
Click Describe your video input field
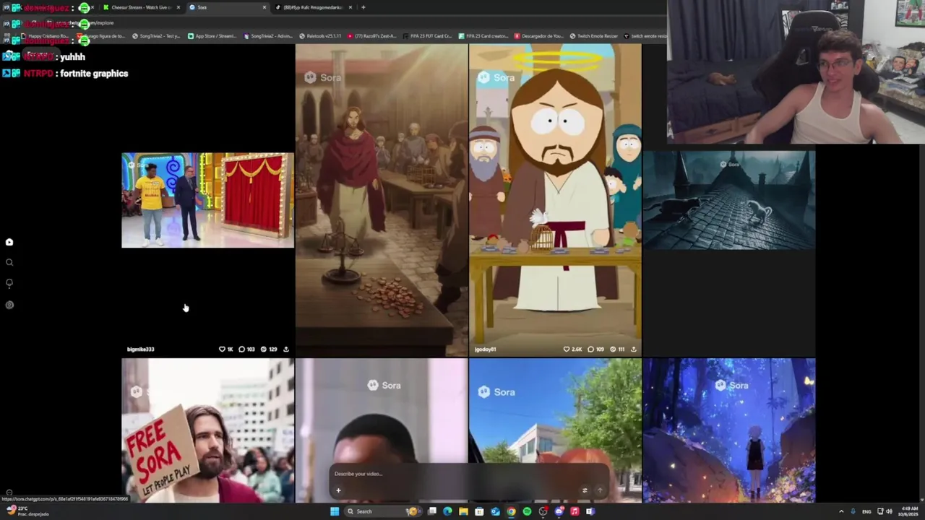470,474
